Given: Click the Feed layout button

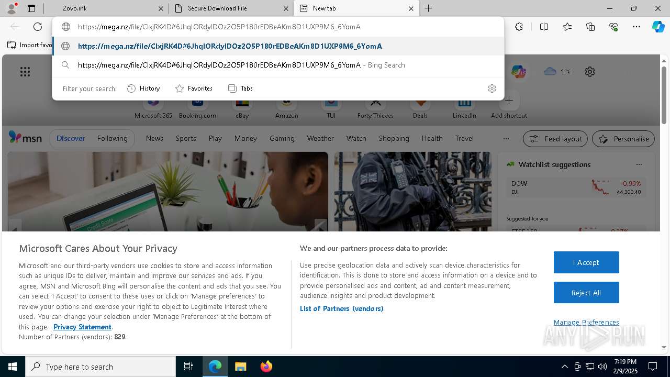Looking at the screenshot, I should [x=555, y=139].
